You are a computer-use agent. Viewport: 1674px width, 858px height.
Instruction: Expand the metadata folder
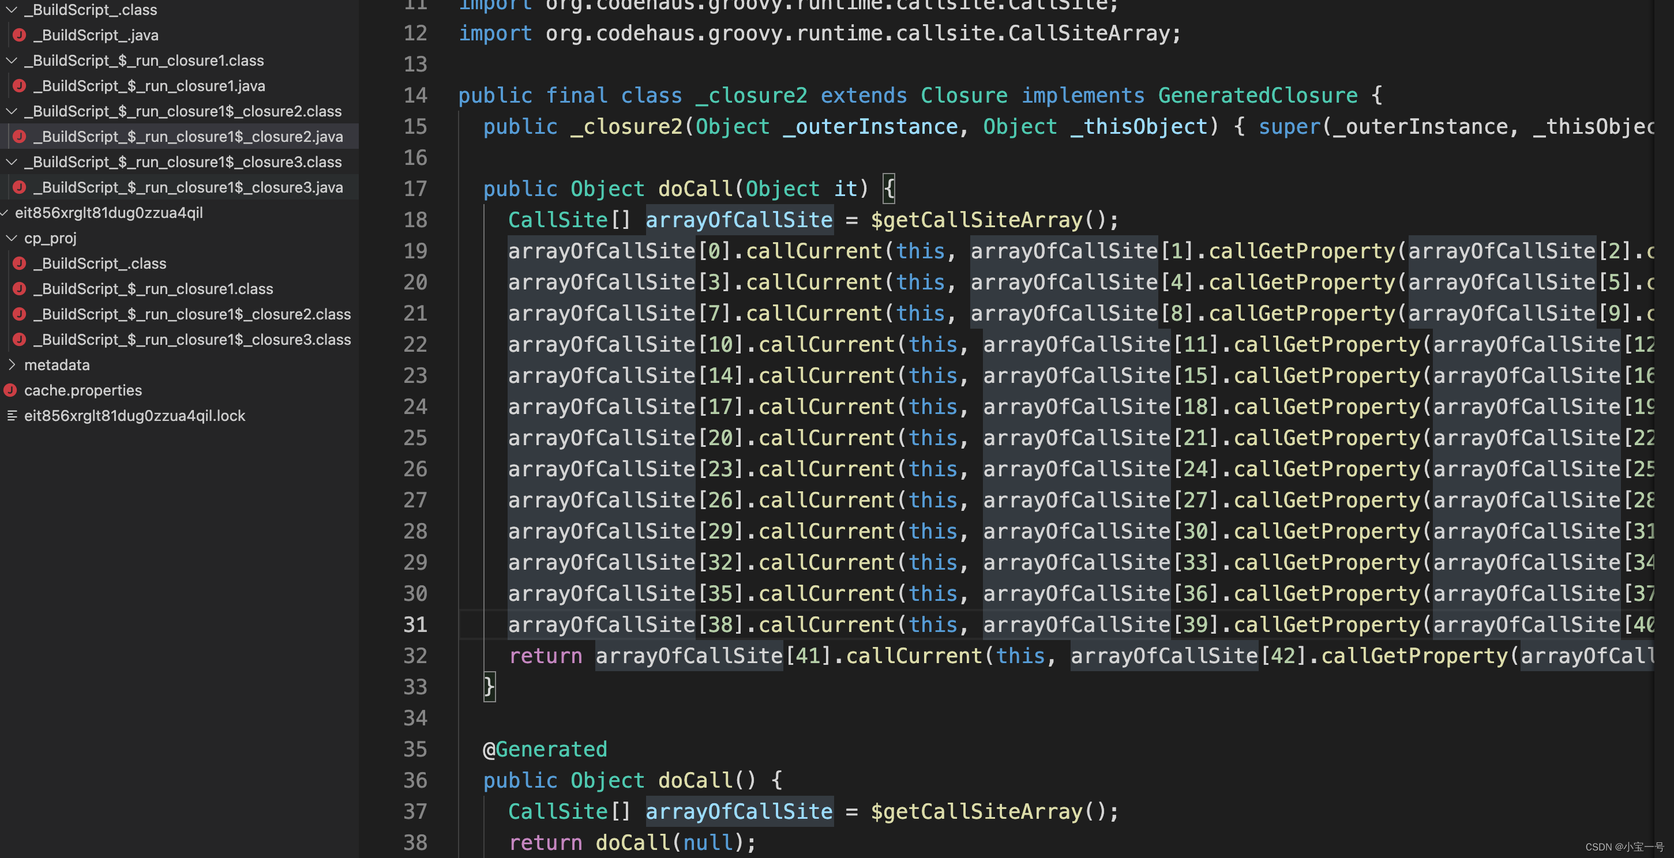coord(12,364)
